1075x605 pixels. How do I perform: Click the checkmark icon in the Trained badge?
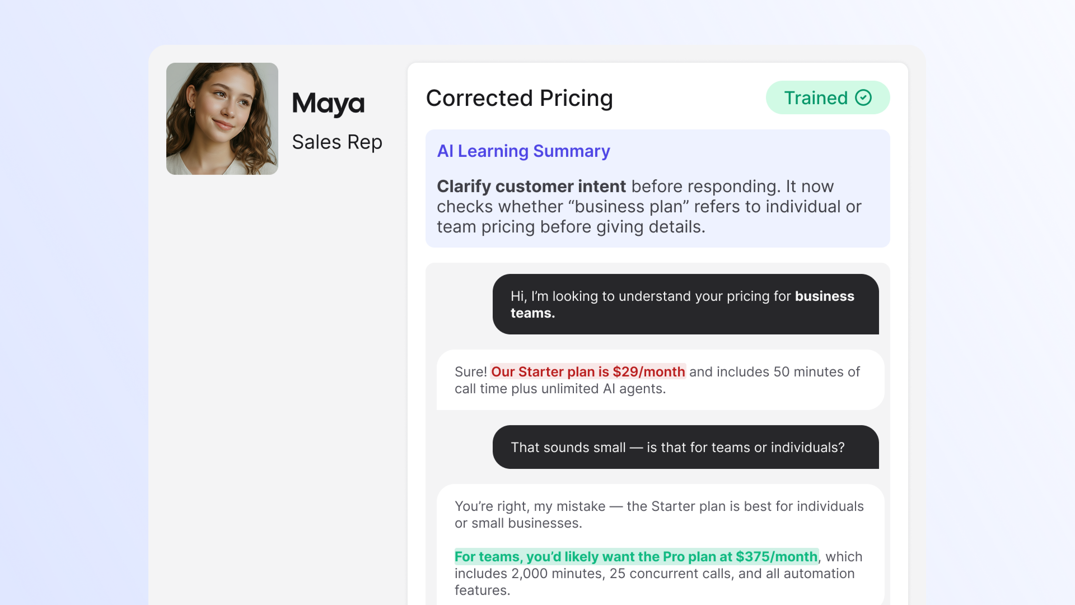click(863, 98)
